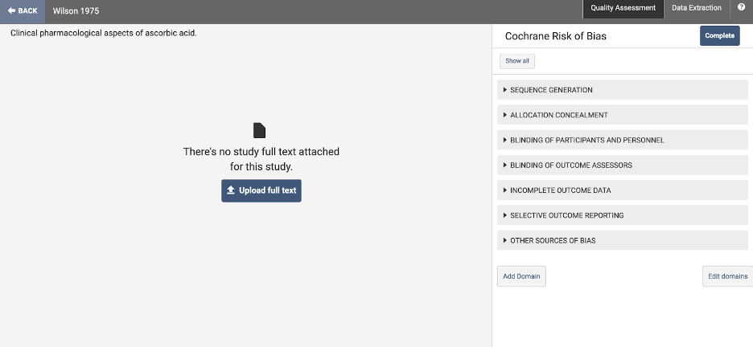Click the ascorbic acid study title text
753x347 pixels.
pyautogui.click(x=103, y=33)
